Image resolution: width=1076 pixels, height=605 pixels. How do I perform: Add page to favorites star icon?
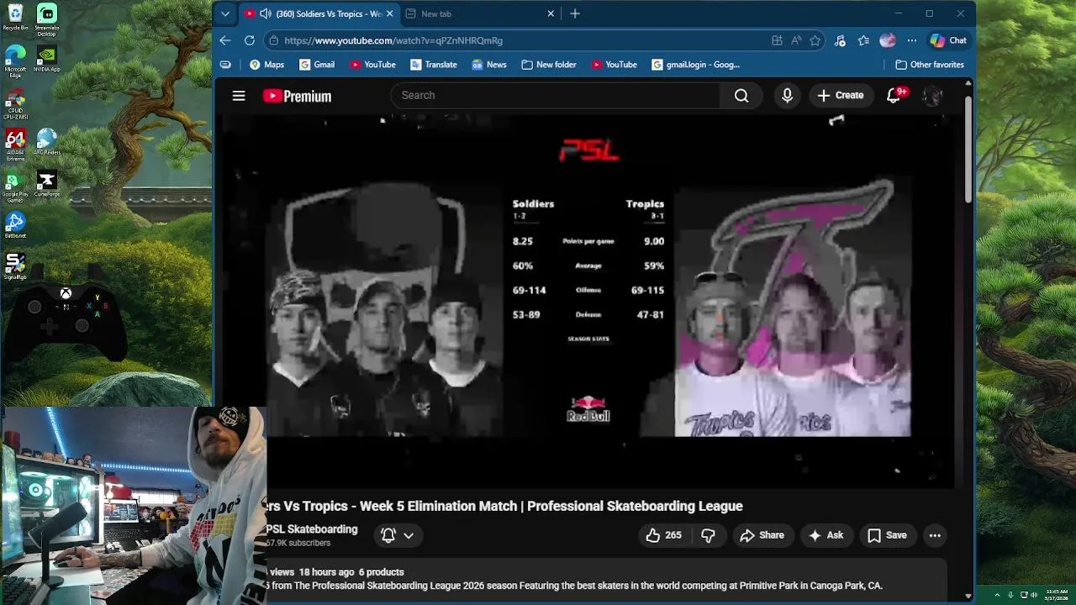815,40
